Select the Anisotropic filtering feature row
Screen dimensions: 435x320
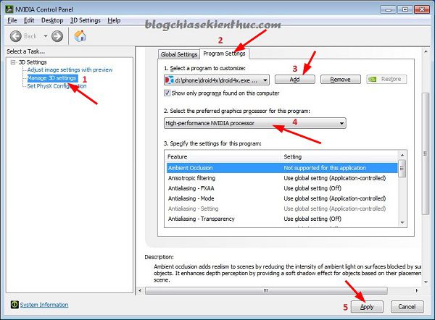(282, 178)
